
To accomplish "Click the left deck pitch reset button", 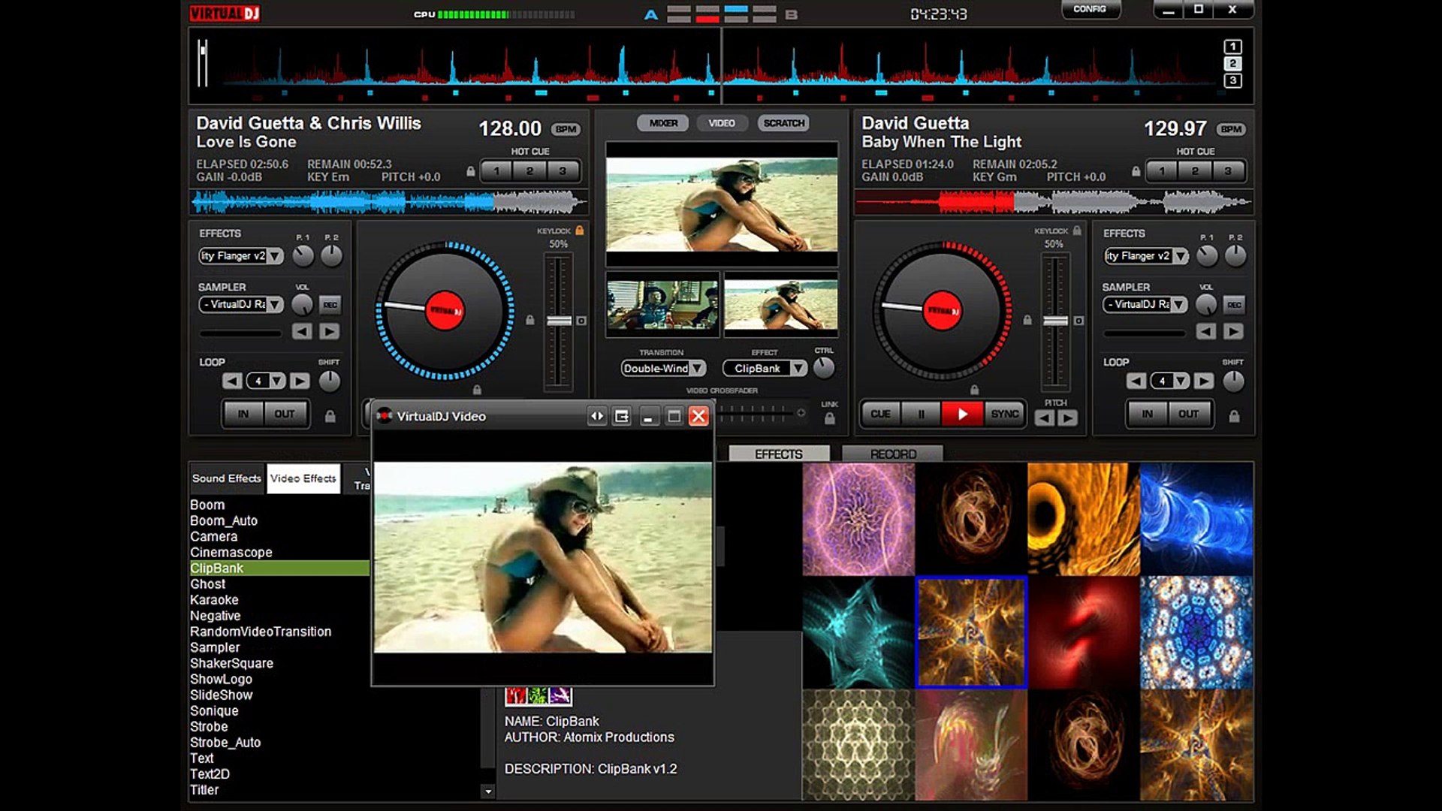I will [581, 321].
